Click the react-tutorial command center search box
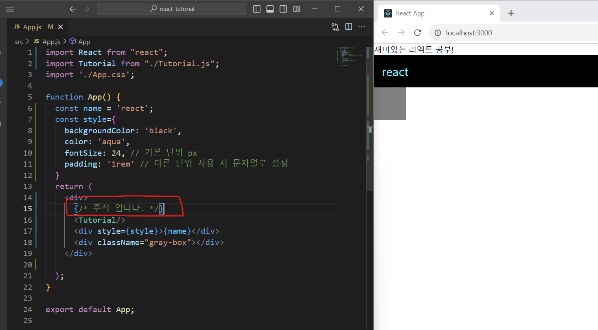The height and width of the screenshot is (330, 598). click(x=171, y=9)
